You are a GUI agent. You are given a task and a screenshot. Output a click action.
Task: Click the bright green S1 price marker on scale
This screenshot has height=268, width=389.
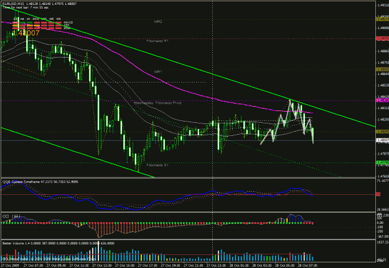click(383, 163)
